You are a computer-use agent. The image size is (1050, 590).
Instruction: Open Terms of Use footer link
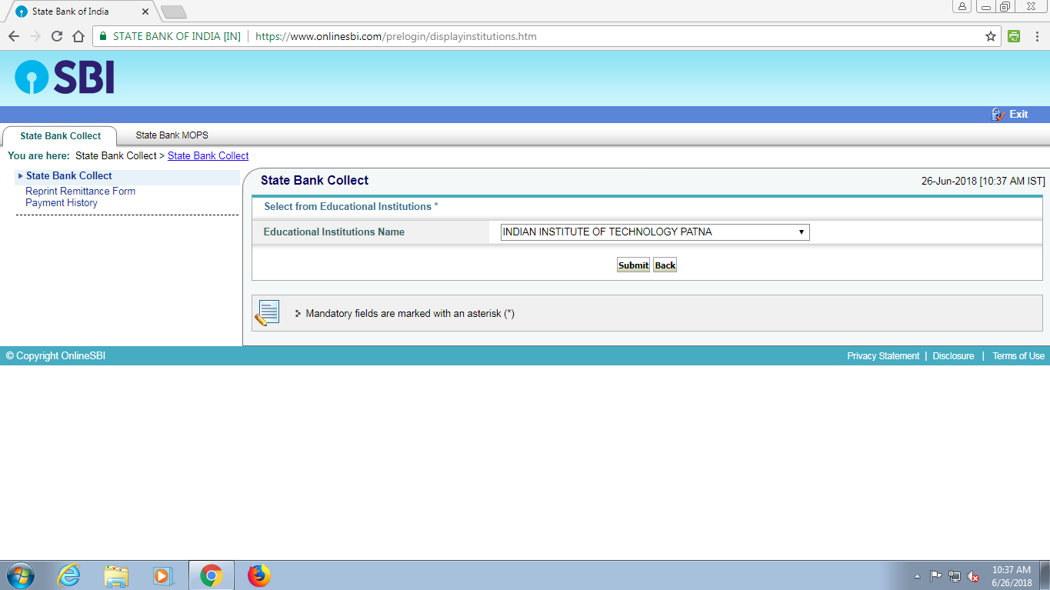(x=1018, y=356)
